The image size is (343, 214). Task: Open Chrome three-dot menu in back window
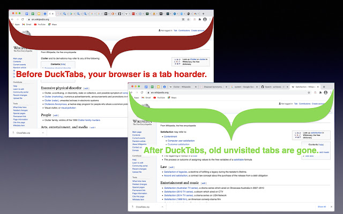tap(210, 19)
